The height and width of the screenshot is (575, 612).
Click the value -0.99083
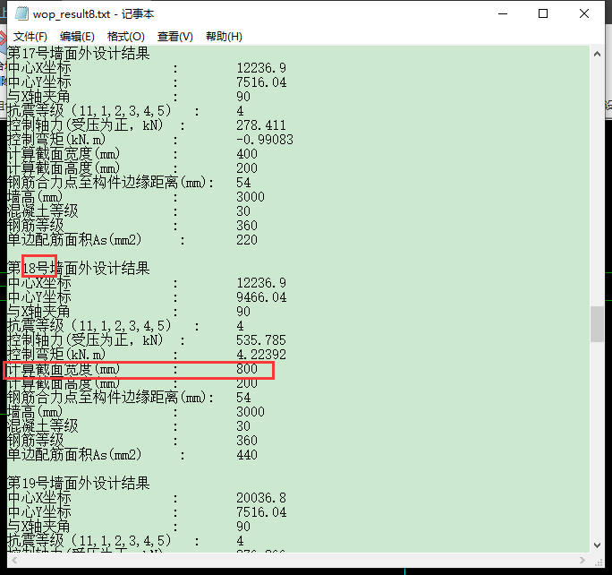pos(265,140)
